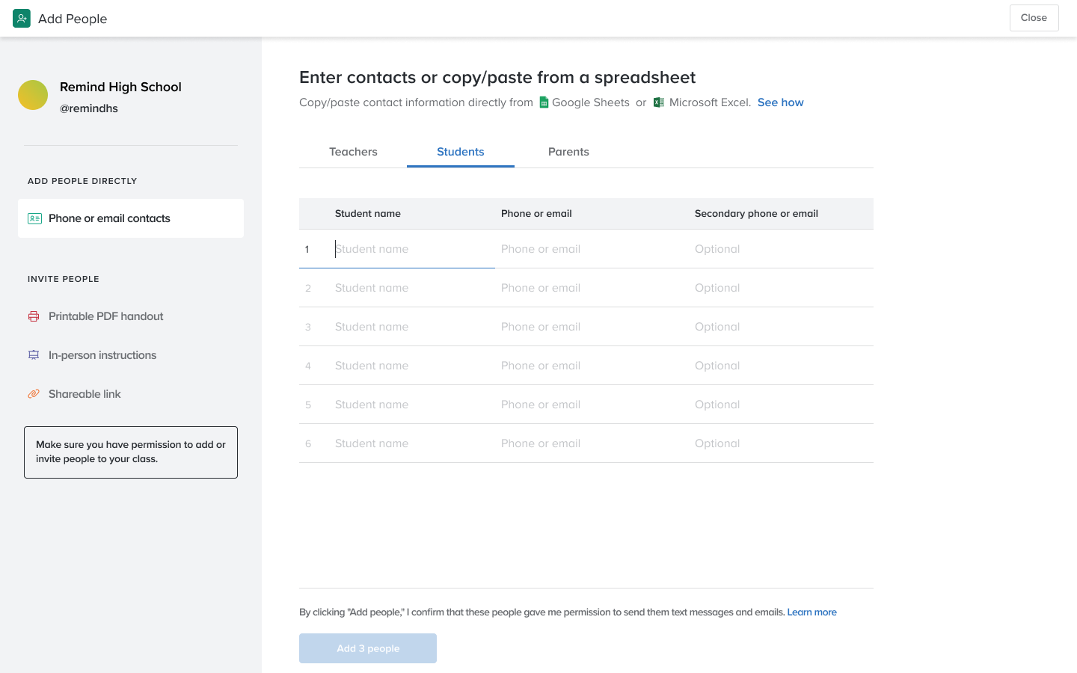Click the Remind High School avatar
Screen dimensions: 1077x673
point(33,95)
